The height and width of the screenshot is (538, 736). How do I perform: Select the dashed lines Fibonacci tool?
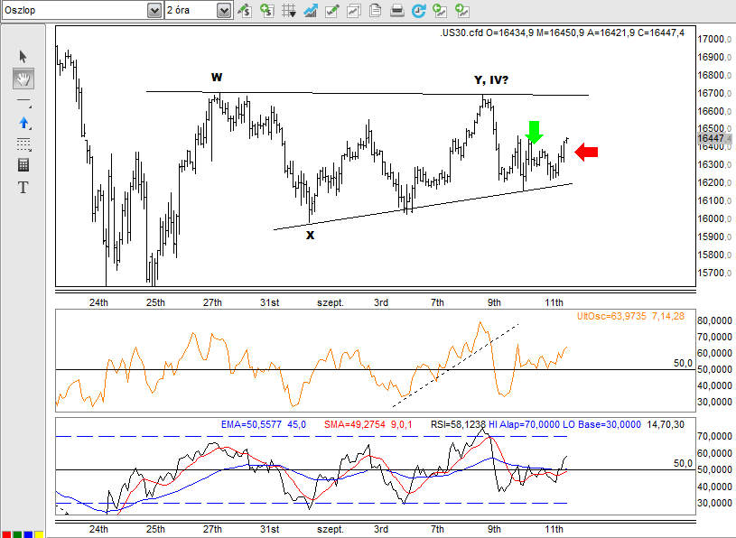(23, 144)
